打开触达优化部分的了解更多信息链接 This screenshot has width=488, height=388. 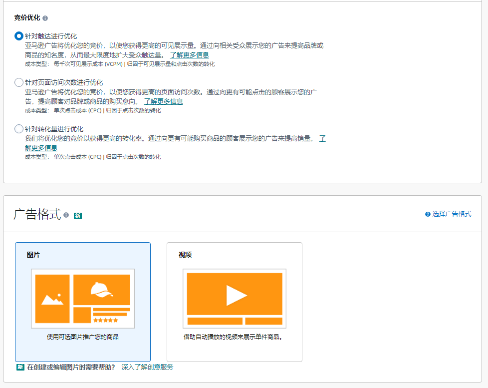pos(189,54)
